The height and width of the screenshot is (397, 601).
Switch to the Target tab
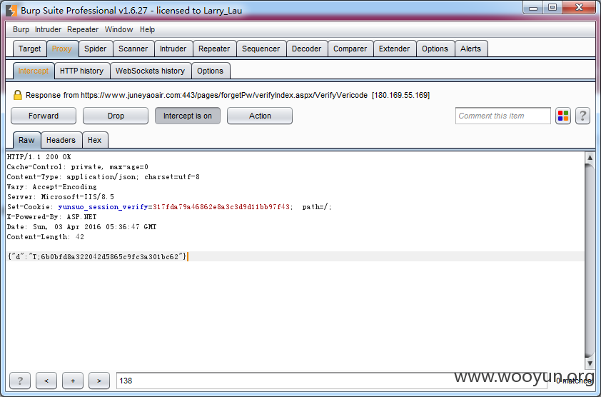tap(29, 49)
